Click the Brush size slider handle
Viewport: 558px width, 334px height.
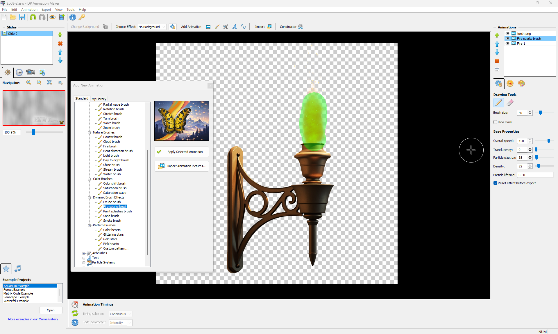[x=541, y=113]
